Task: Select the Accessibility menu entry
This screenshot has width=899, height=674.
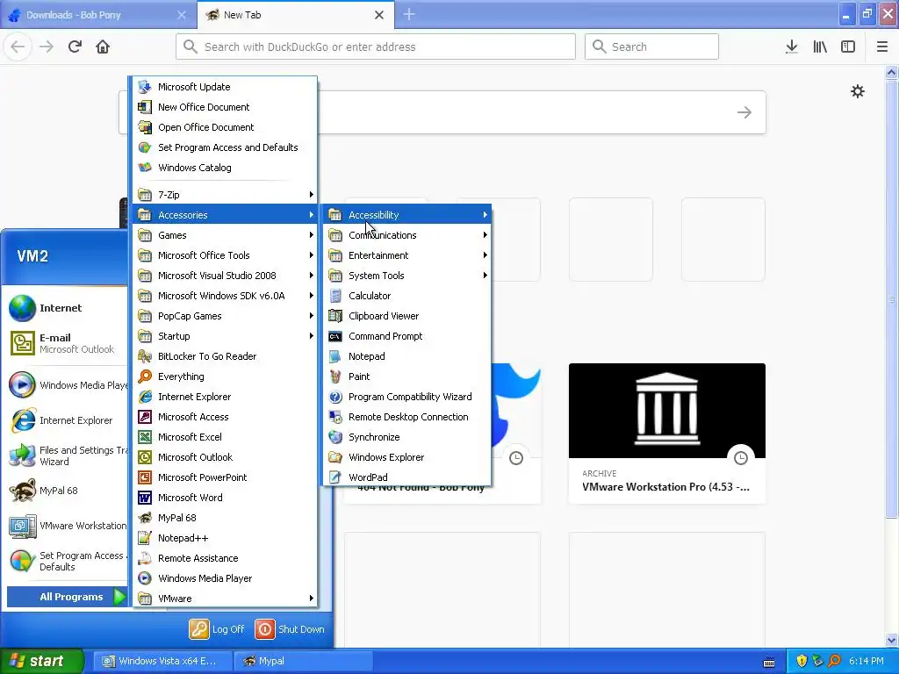Action: coord(407,215)
